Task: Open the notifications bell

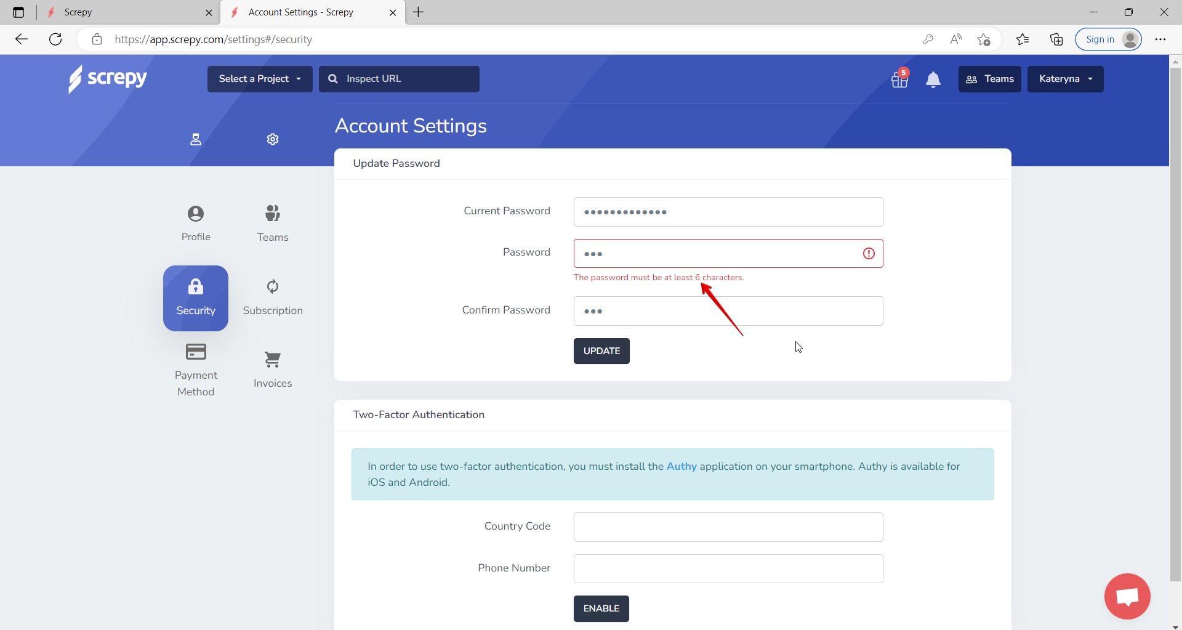Action: 933,79
